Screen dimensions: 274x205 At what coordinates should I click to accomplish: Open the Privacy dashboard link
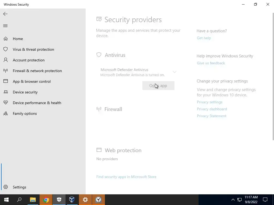(212, 109)
